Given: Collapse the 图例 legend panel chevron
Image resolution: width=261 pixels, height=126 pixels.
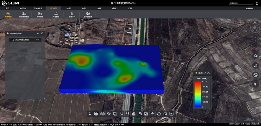Looking at the screenshot, I should pyautogui.click(x=205, y=73).
